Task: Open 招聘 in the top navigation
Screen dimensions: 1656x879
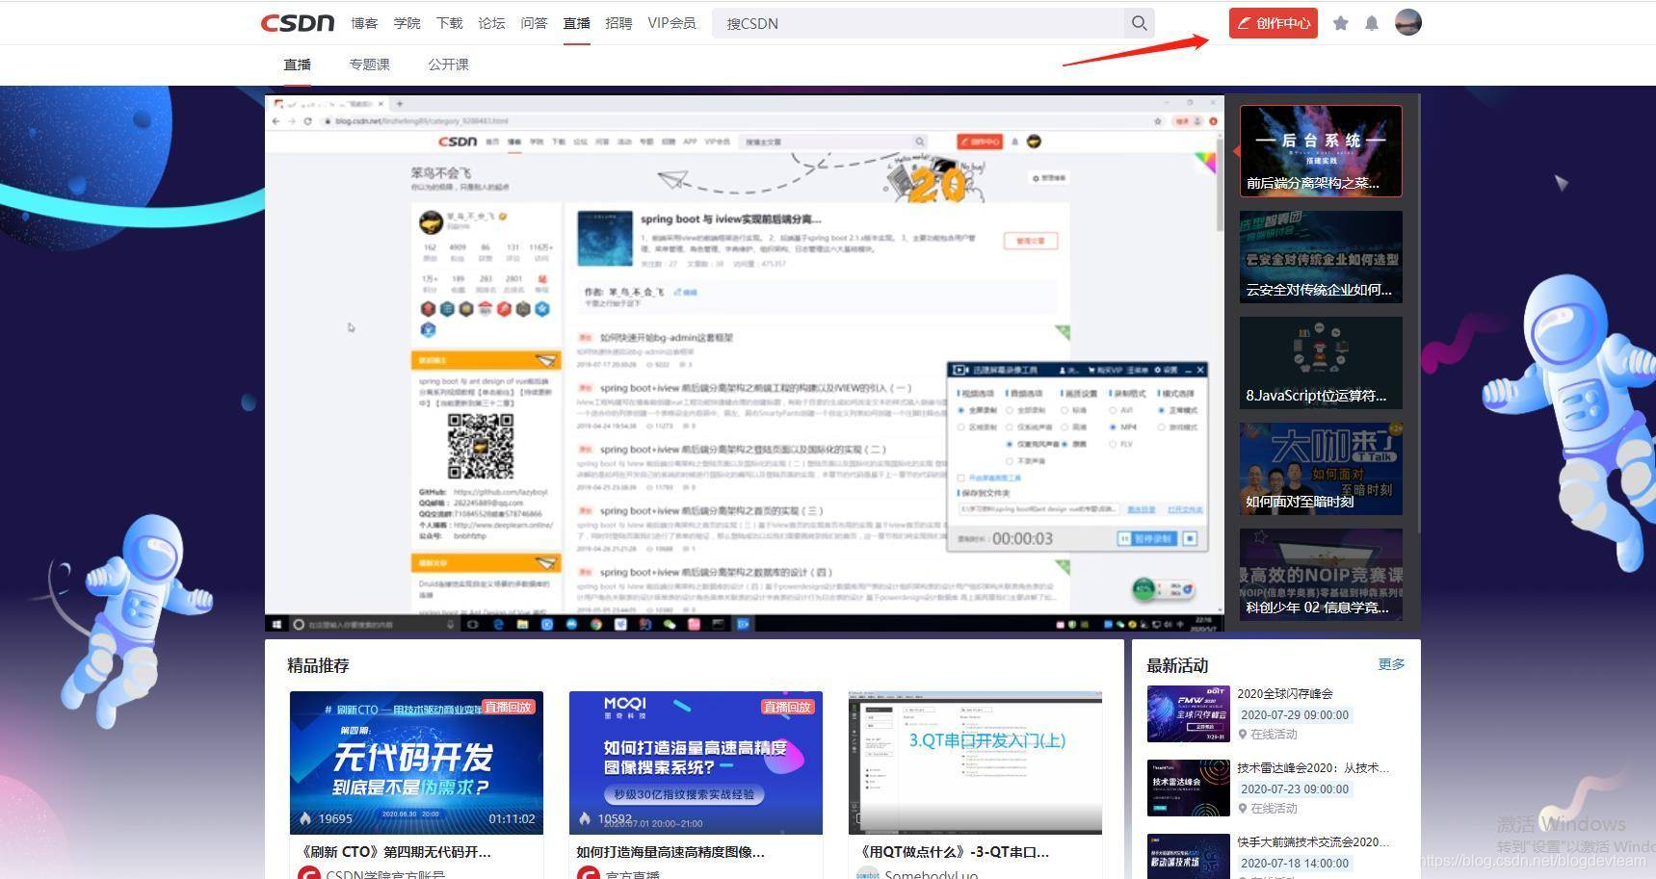Action: (618, 23)
